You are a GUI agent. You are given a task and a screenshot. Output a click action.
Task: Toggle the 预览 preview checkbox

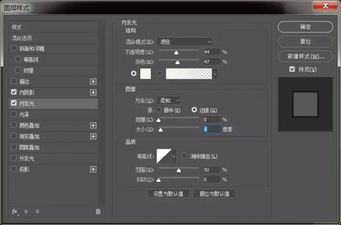pyautogui.click(x=292, y=69)
